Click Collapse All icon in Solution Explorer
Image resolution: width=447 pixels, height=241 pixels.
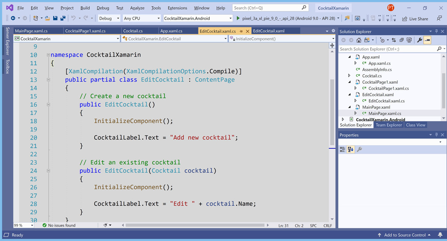point(401,40)
